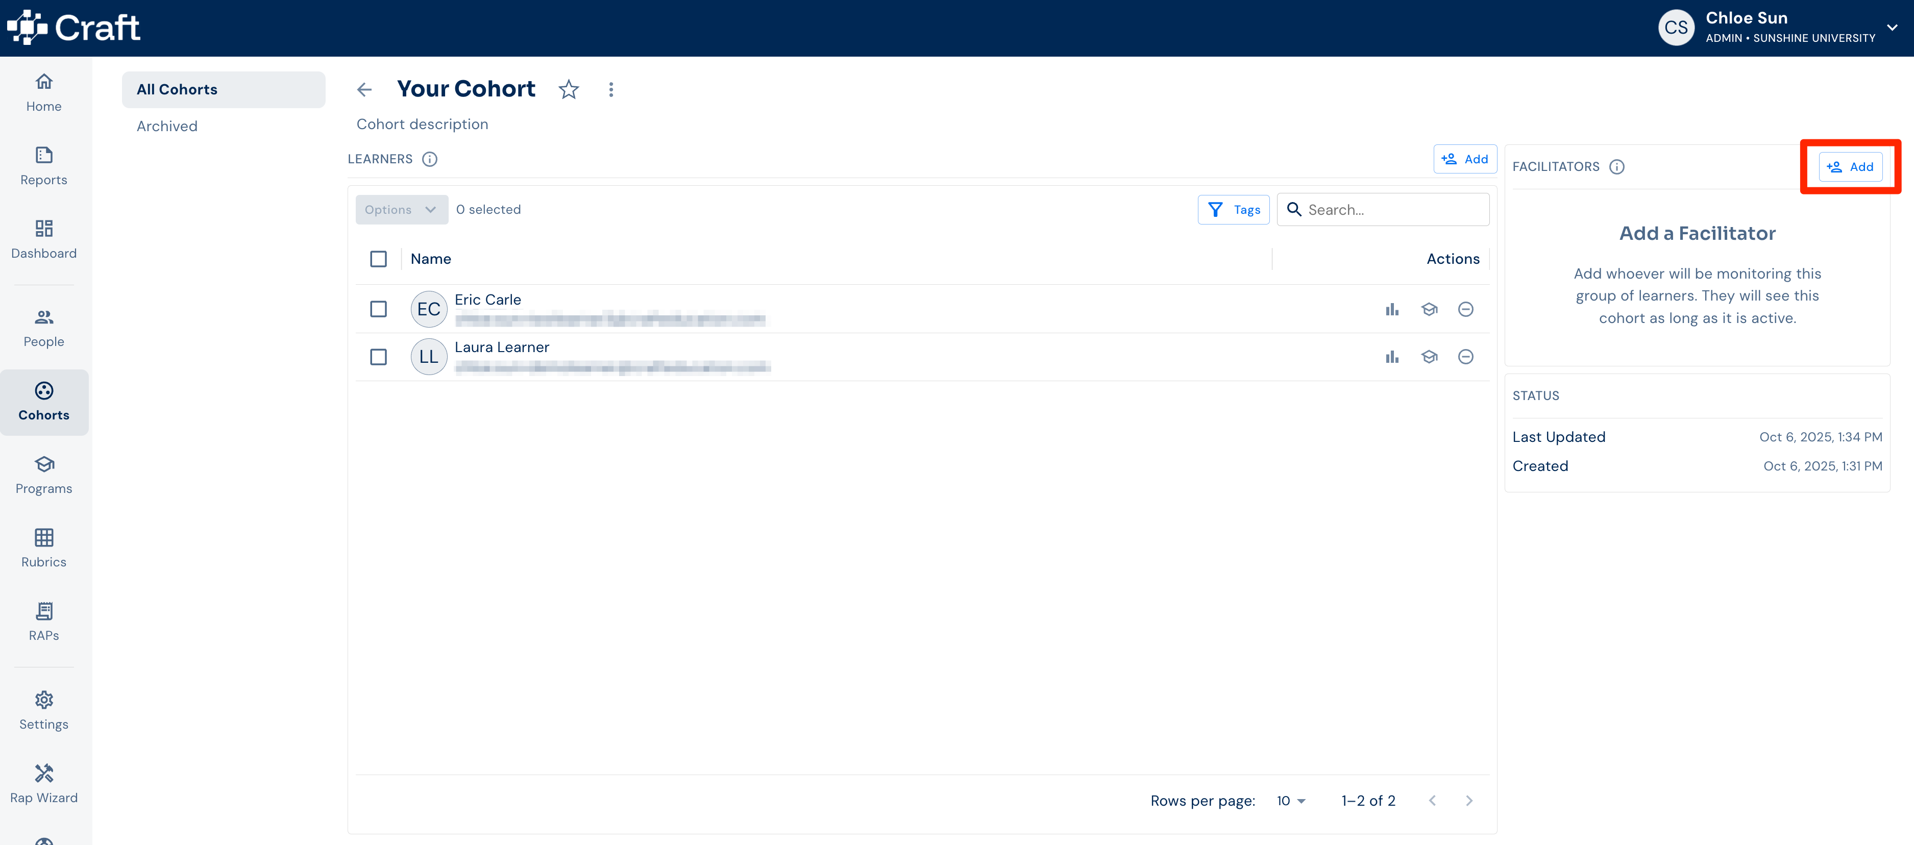
Task: View Eric Carle's progress chart icon
Action: point(1392,309)
